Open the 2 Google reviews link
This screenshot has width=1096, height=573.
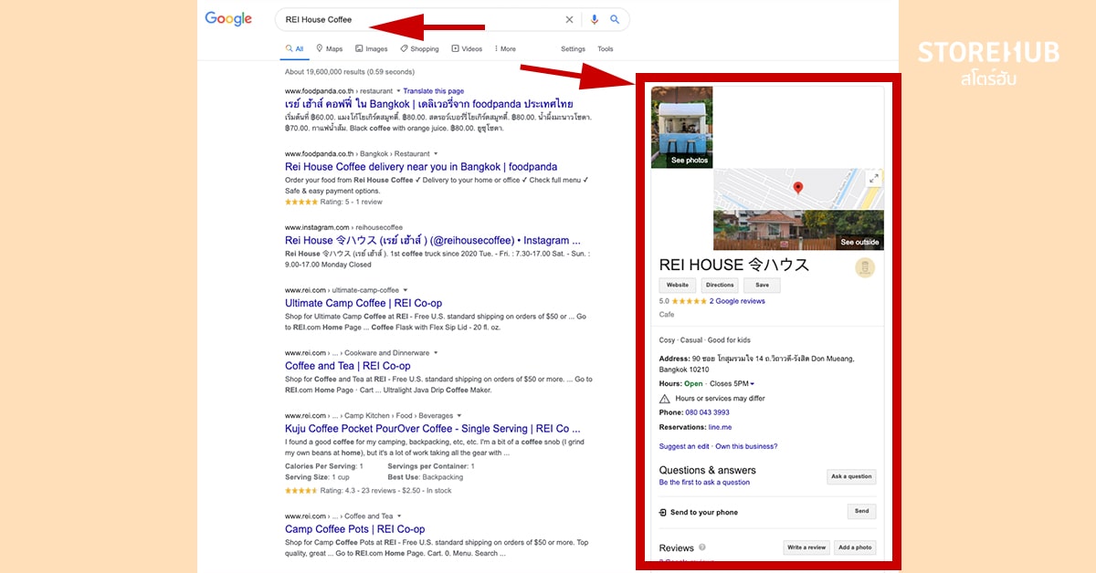click(737, 301)
